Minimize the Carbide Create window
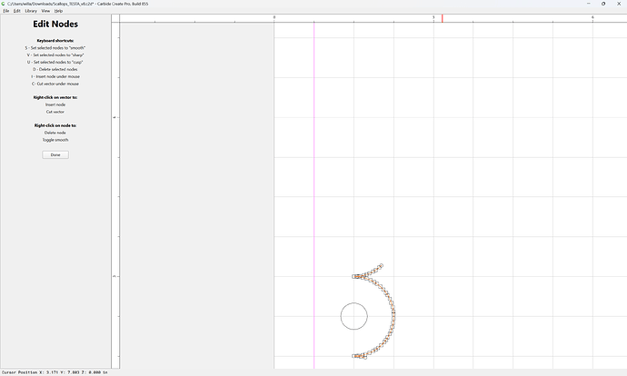 588,4
